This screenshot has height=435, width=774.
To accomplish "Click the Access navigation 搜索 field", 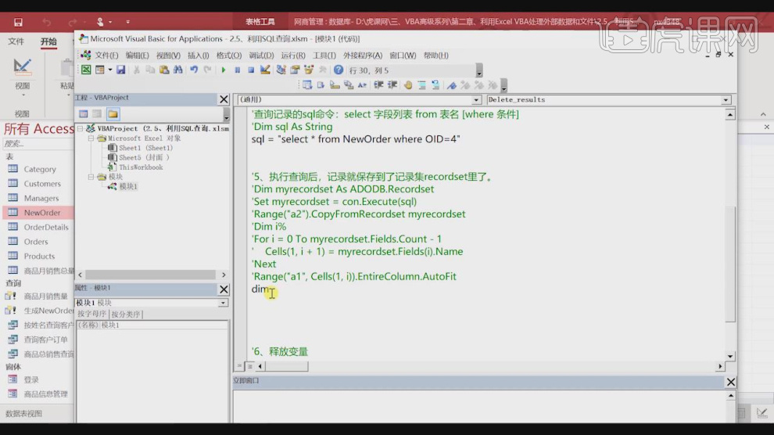I will 38,144.
